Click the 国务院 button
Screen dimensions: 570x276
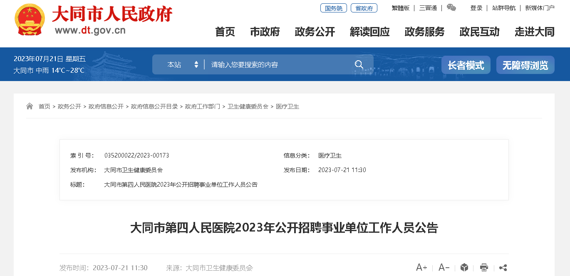coord(333,8)
